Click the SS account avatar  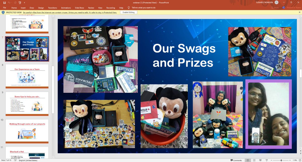point(277,2)
